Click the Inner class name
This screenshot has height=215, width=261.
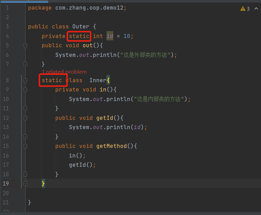click(98, 80)
